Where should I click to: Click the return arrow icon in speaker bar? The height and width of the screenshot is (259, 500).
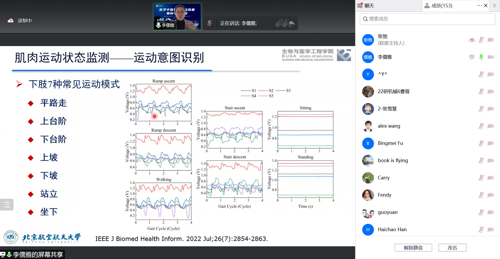pyautogui.click(x=291, y=23)
